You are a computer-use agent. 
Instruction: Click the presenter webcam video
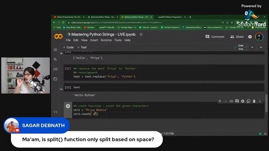(26, 75)
